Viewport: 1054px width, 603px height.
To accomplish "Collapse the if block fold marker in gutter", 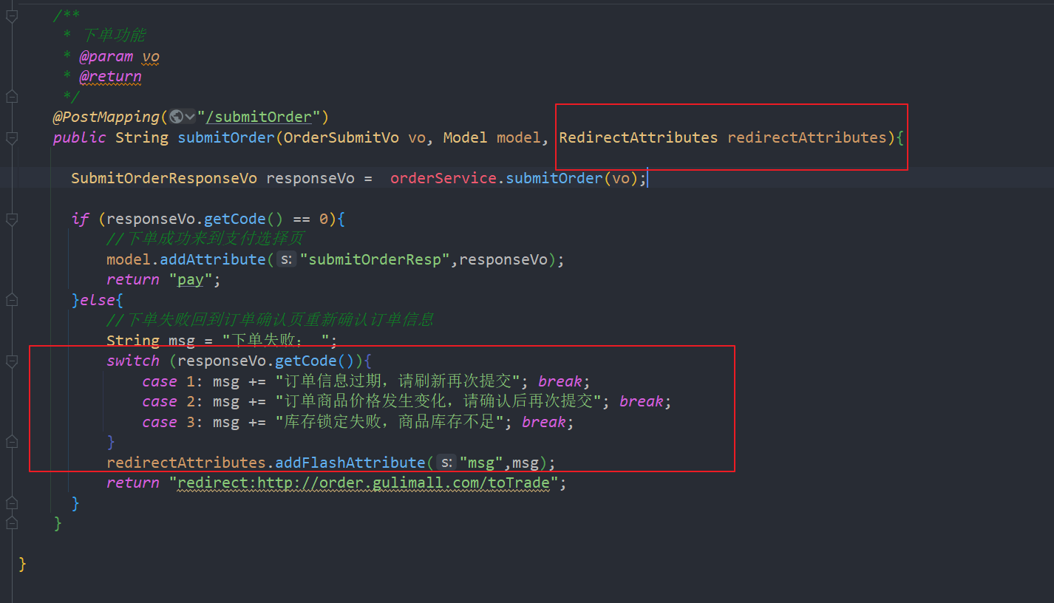I will 12,219.
